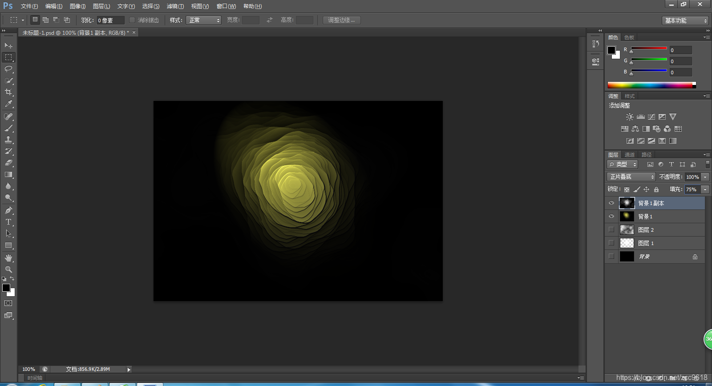Open the 滤镜 menu

pyautogui.click(x=175, y=6)
